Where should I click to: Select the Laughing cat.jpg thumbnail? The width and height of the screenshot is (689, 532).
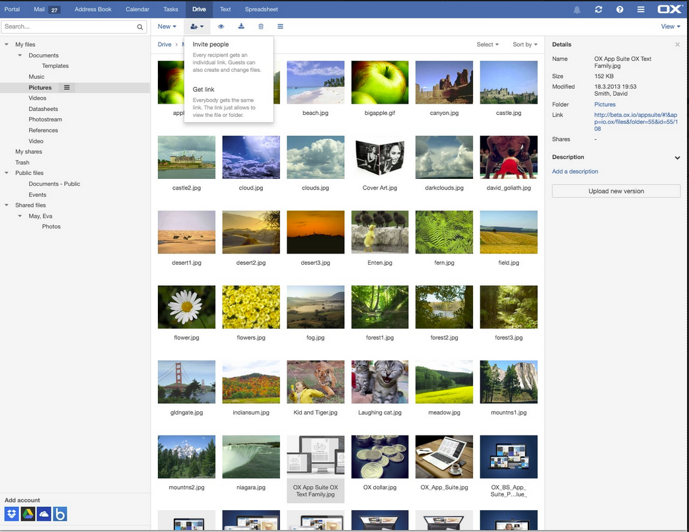pyautogui.click(x=380, y=382)
